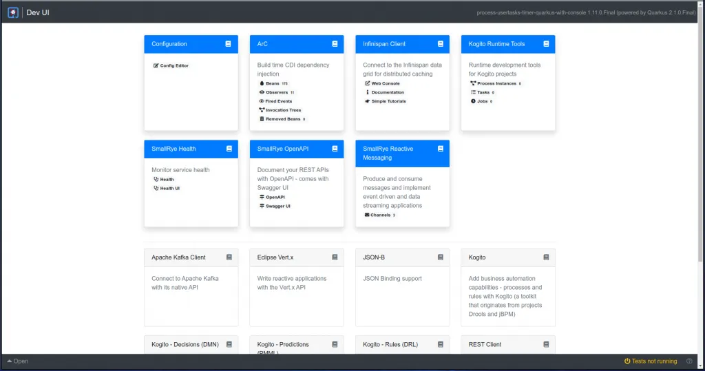The height and width of the screenshot is (371, 705).
Task: Open guide icon on JSON-B card
Action: click(440, 257)
